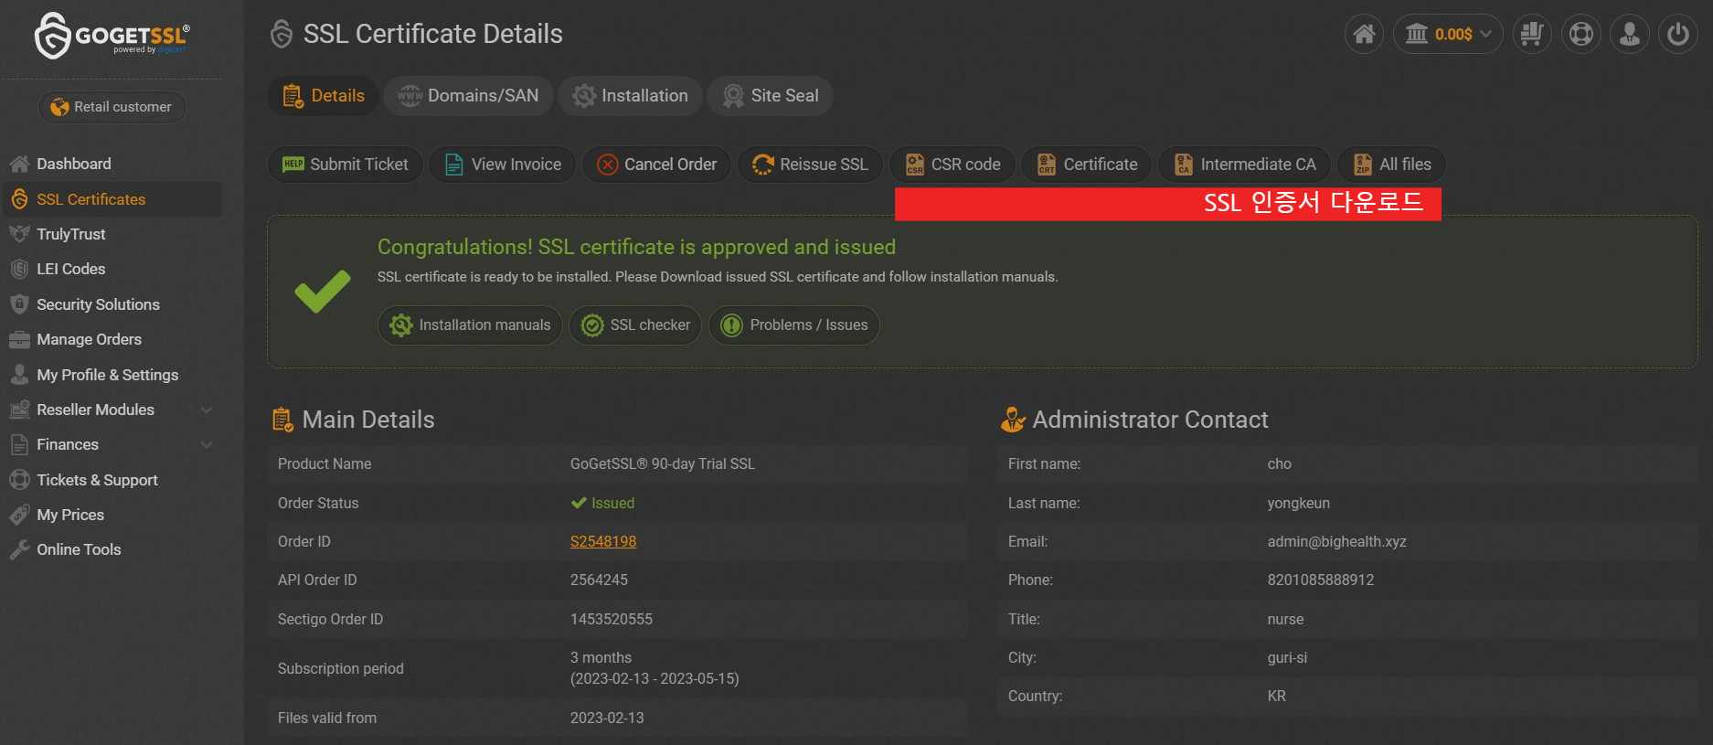This screenshot has height=745, width=1713.
Task: Click Cancel Order button
Action: click(656, 165)
